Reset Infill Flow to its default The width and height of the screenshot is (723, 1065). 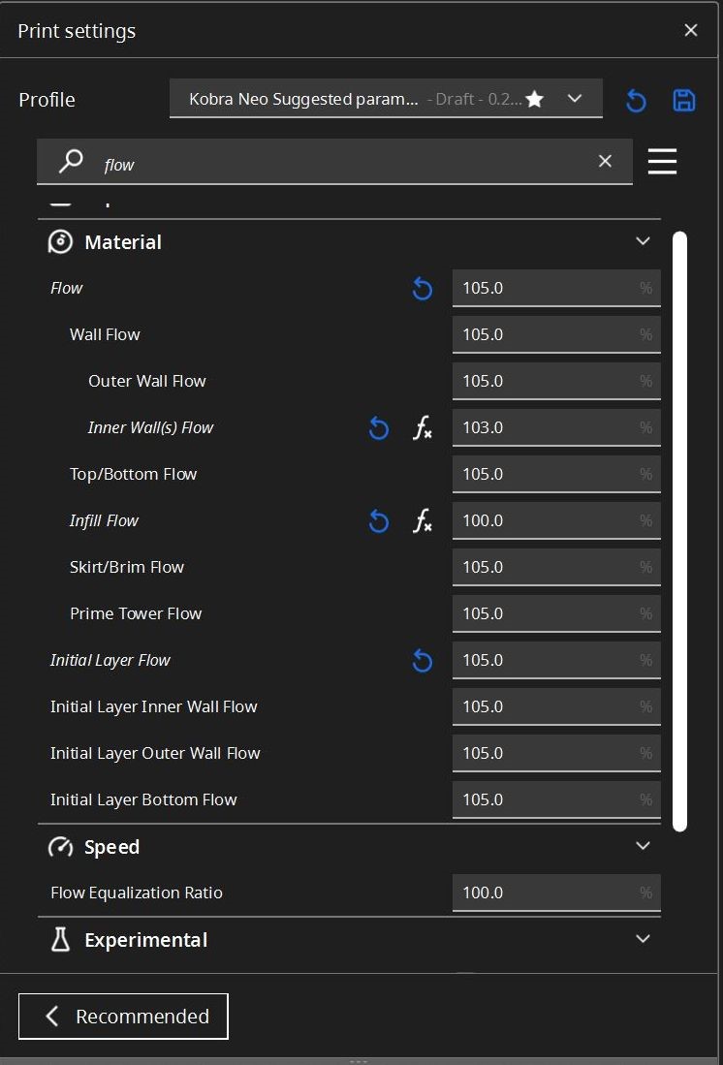pos(379,521)
